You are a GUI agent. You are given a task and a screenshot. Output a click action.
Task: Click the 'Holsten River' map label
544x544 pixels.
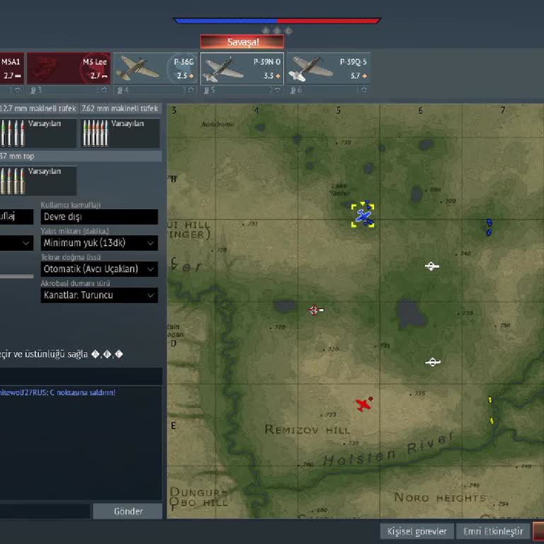coord(388,450)
